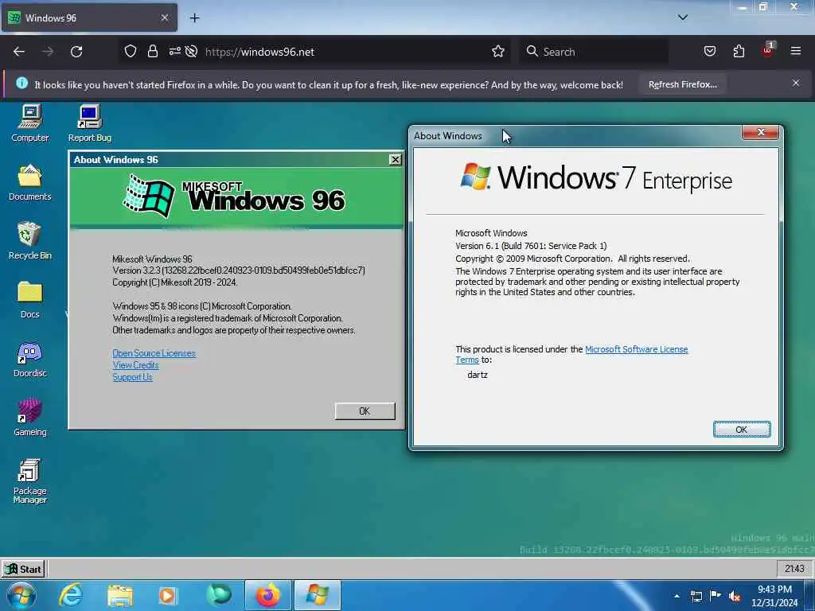Open site permissions icon in address bar

pos(174,52)
